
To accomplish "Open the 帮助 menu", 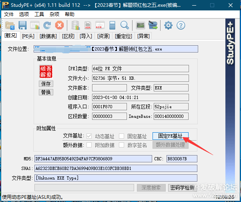I will click(x=70, y=14).
